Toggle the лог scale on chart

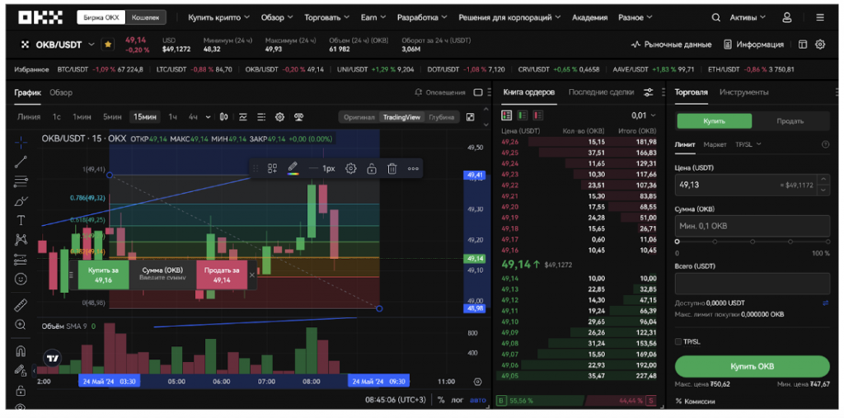tap(456, 400)
